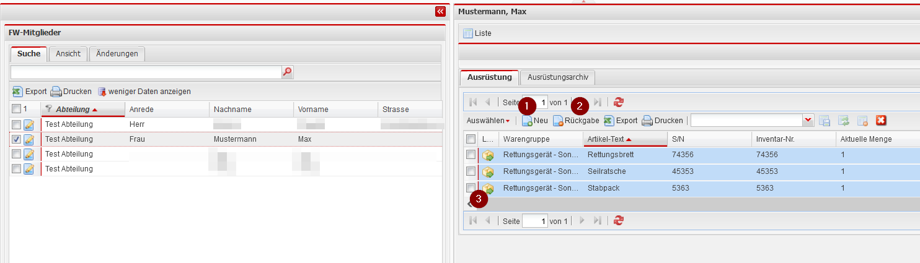Screen dimensions: 920x263
Task: Click the member search input field
Action: 146,72
